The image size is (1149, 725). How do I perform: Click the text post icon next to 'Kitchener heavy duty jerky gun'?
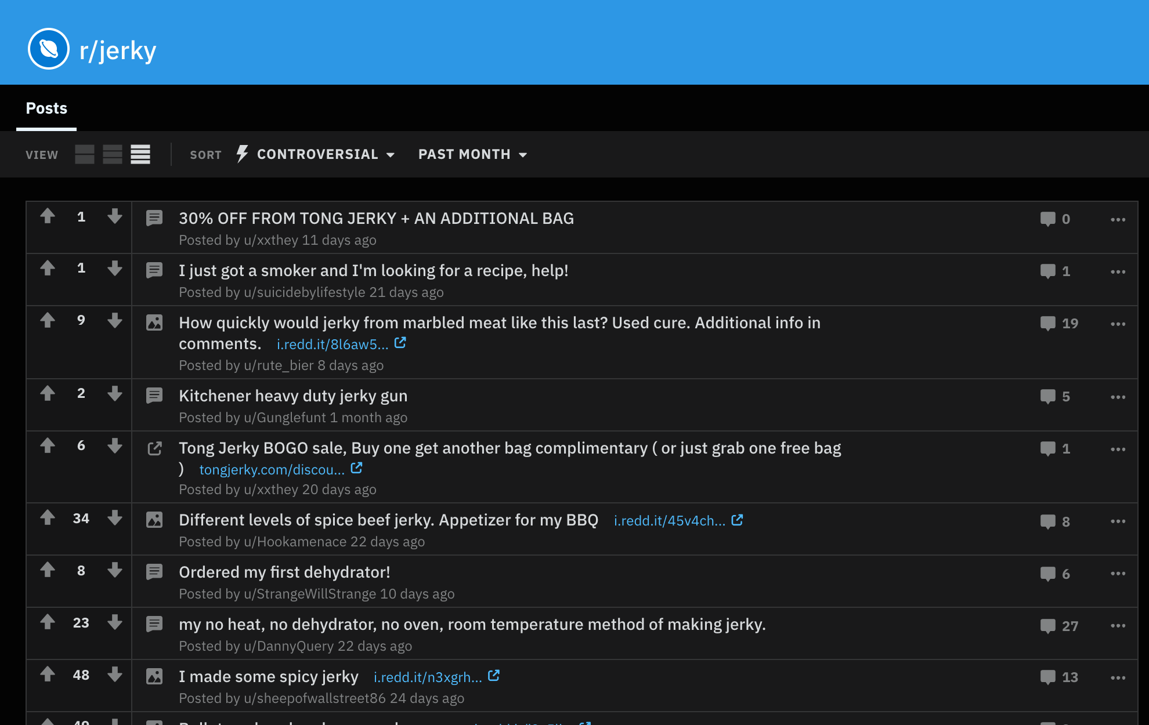154,394
